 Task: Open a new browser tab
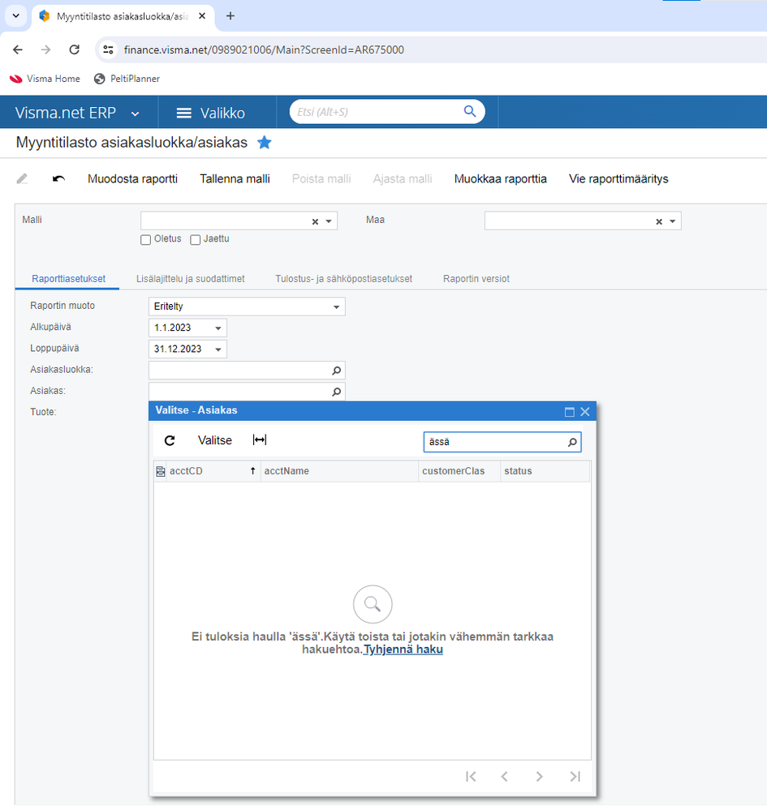(231, 16)
